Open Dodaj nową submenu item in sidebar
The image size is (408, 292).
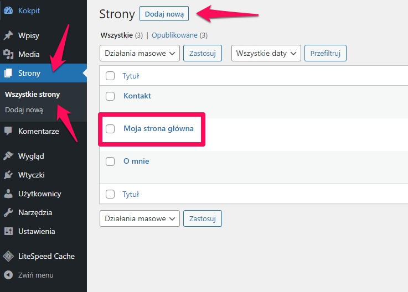[24, 110]
